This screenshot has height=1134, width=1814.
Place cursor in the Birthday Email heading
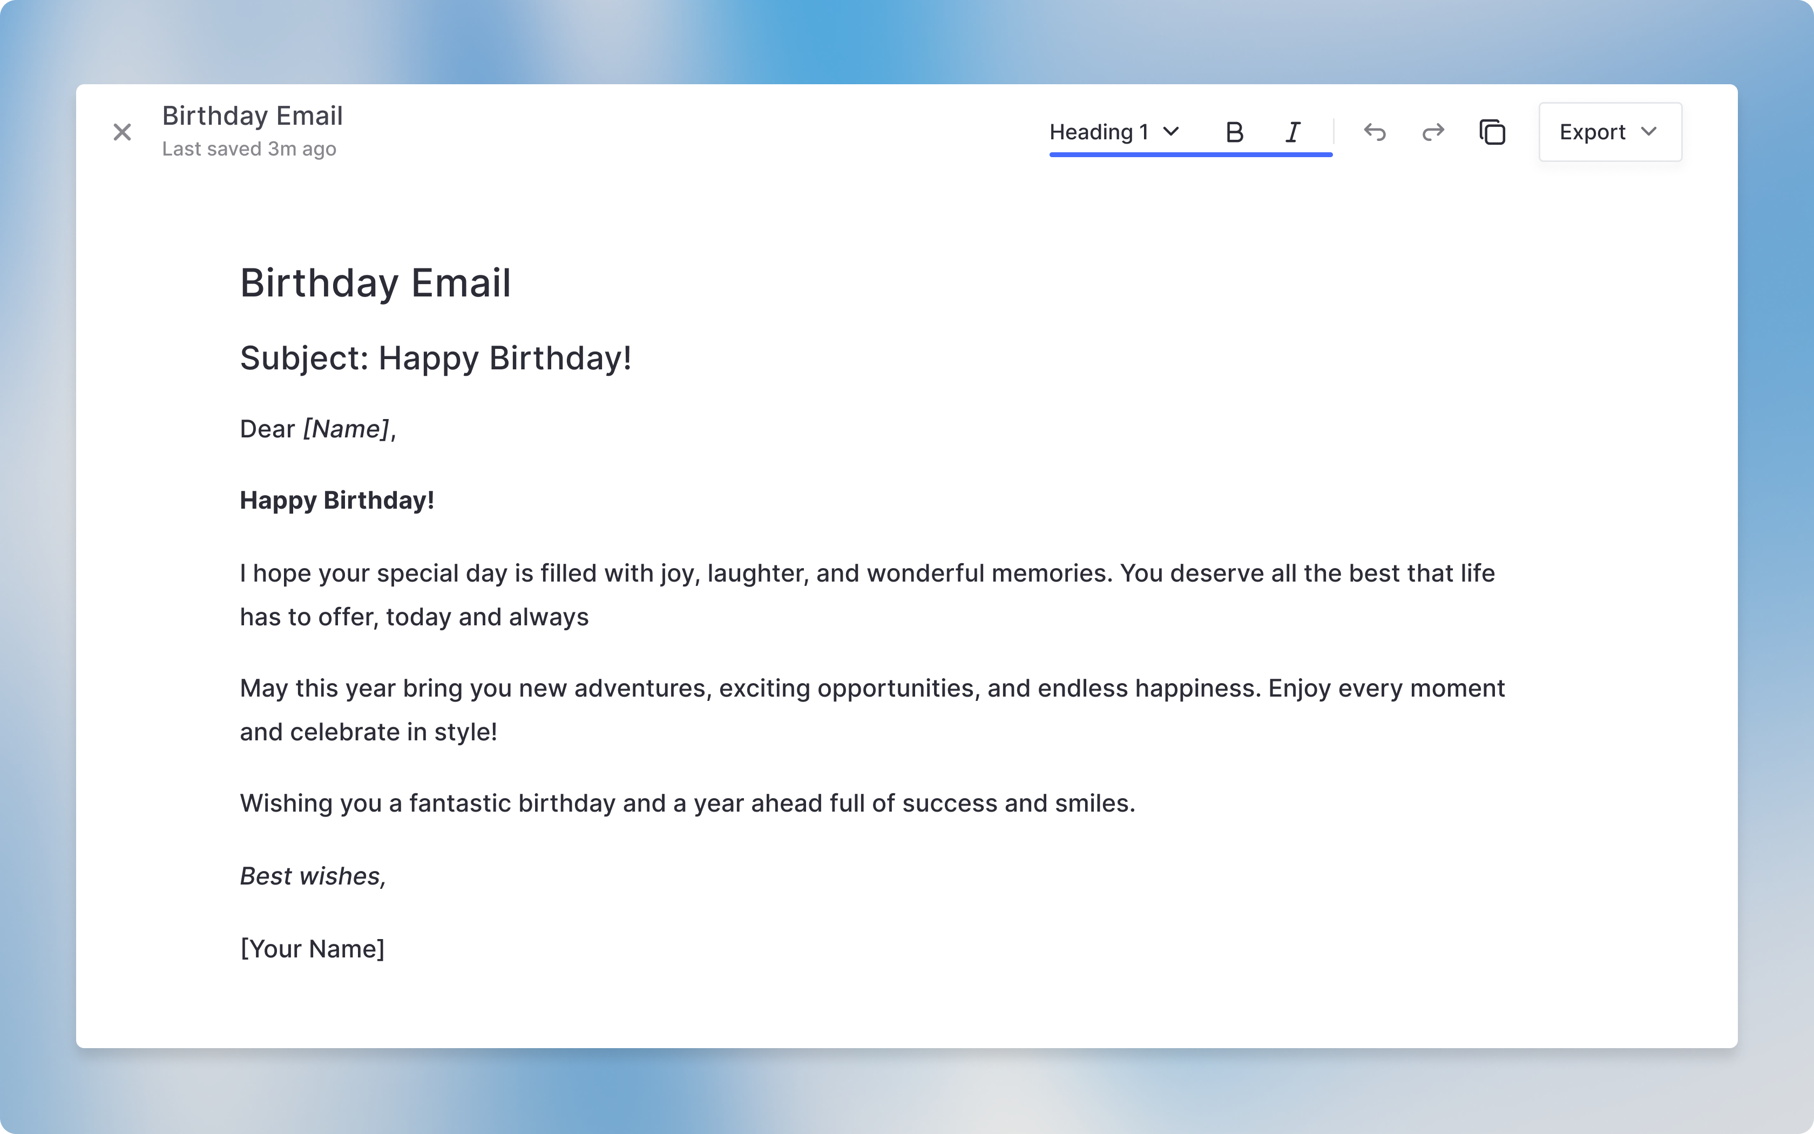[x=375, y=283]
